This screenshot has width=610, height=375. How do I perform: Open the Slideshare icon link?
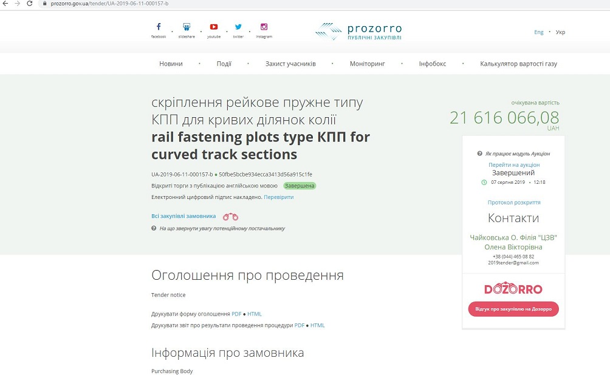pos(187,27)
